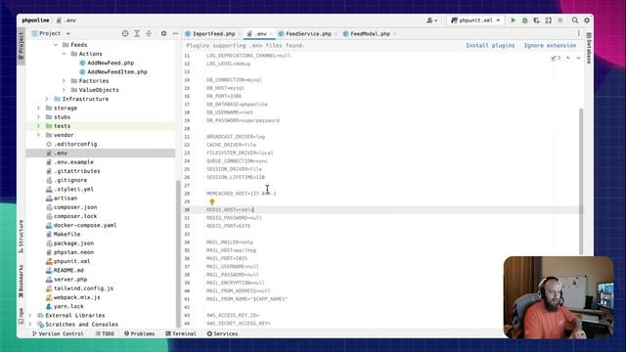Toggle the Project tool window stripe
Image resolution: width=626 pixels, height=352 pixels.
[x=21, y=46]
